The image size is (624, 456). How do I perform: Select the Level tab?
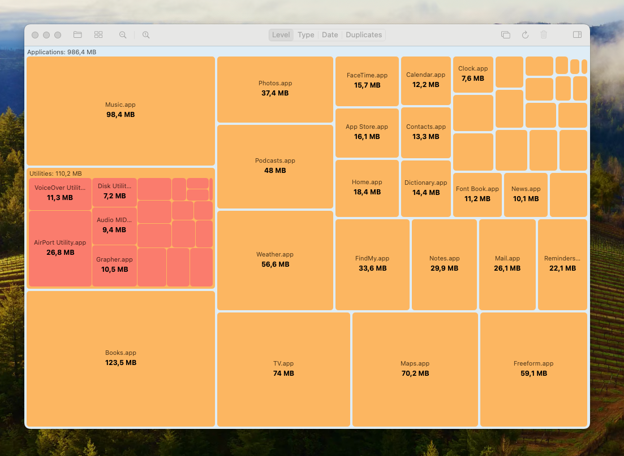[281, 35]
